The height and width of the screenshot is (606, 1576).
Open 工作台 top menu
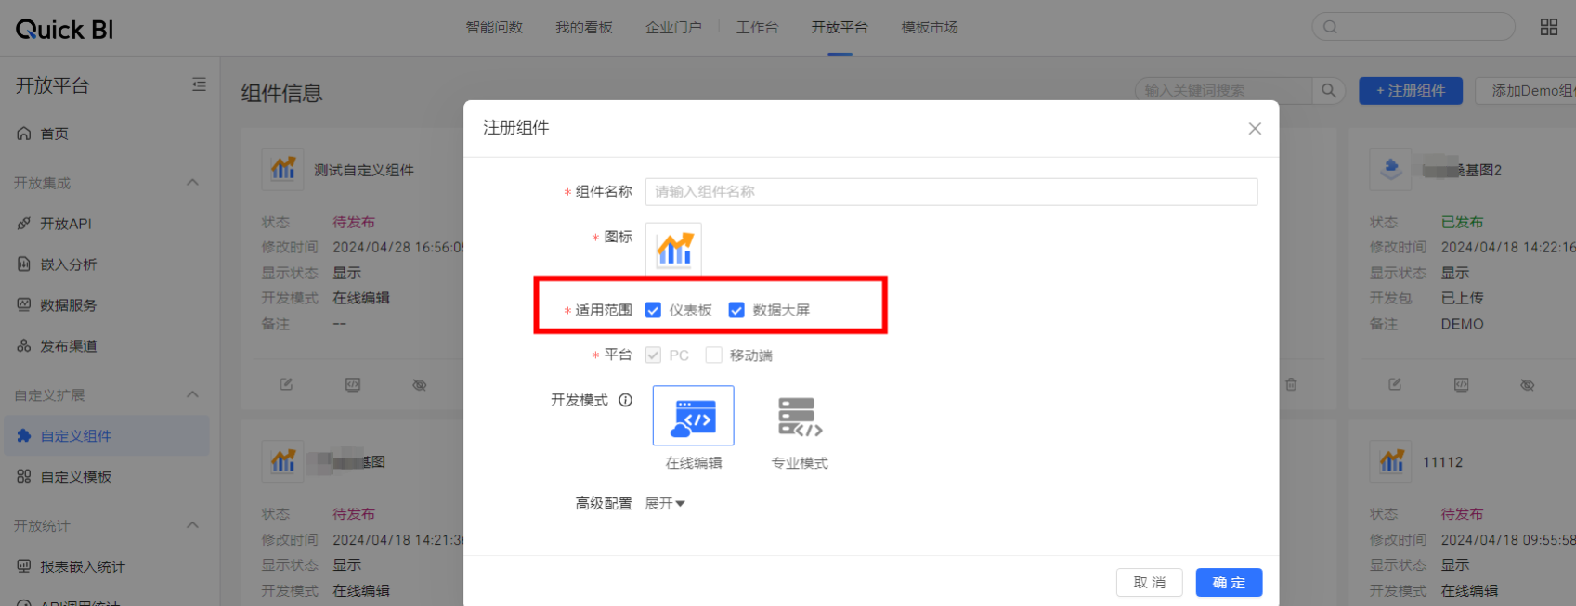point(757,28)
